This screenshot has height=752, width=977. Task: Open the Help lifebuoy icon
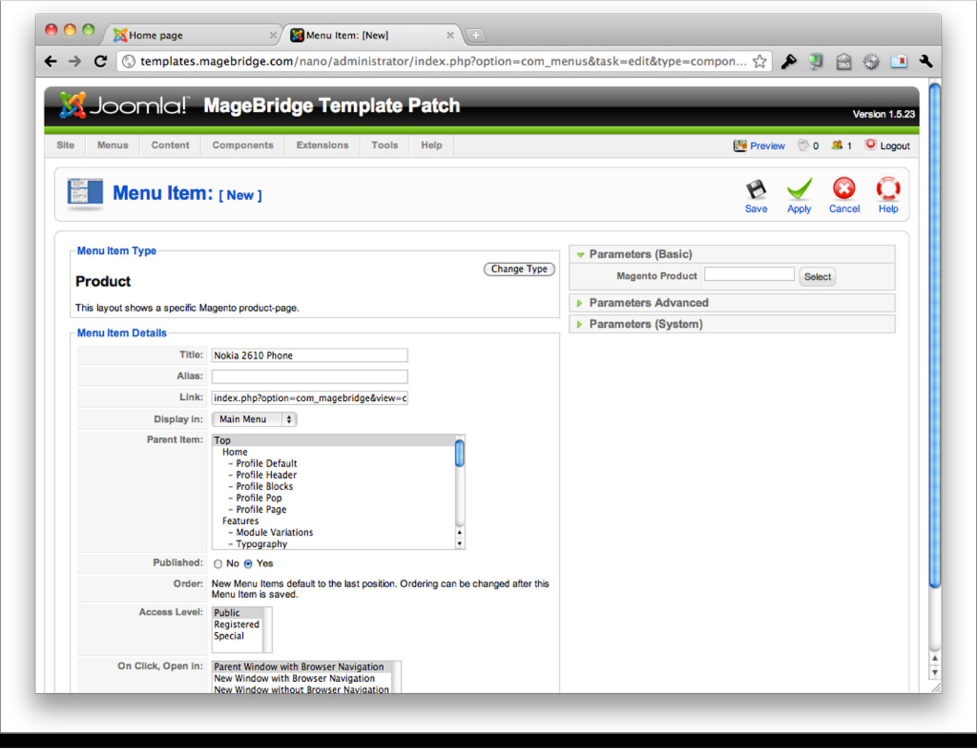tap(888, 189)
